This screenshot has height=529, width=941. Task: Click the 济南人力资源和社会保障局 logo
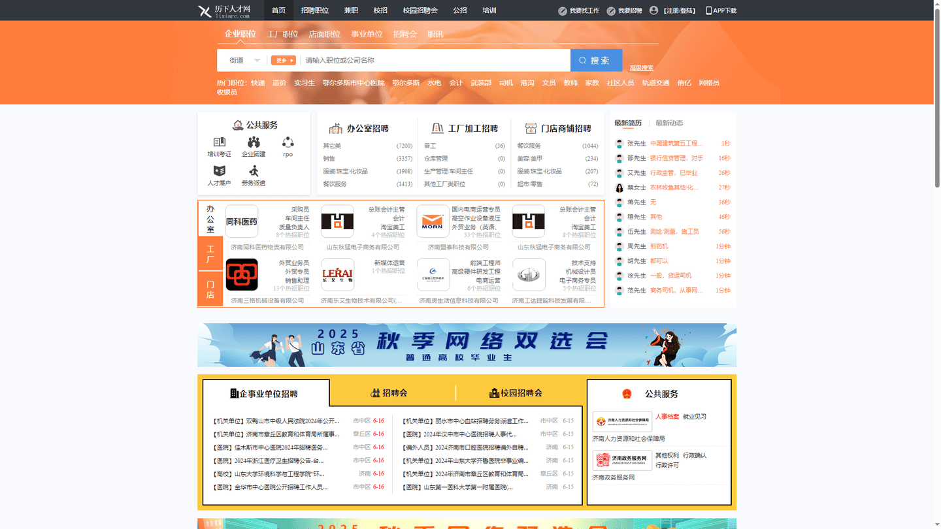[x=622, y=422]
